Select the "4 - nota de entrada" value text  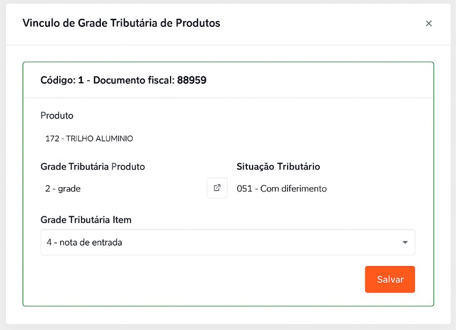tap(84, 243)
